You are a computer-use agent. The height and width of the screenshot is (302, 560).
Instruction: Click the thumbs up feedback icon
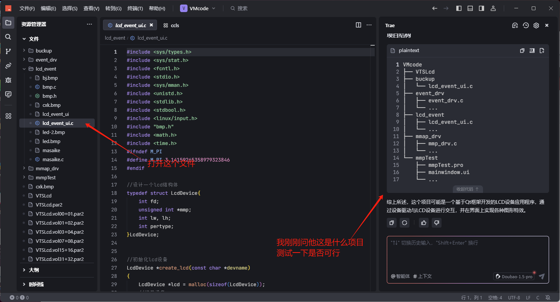[x=424, y=223]
